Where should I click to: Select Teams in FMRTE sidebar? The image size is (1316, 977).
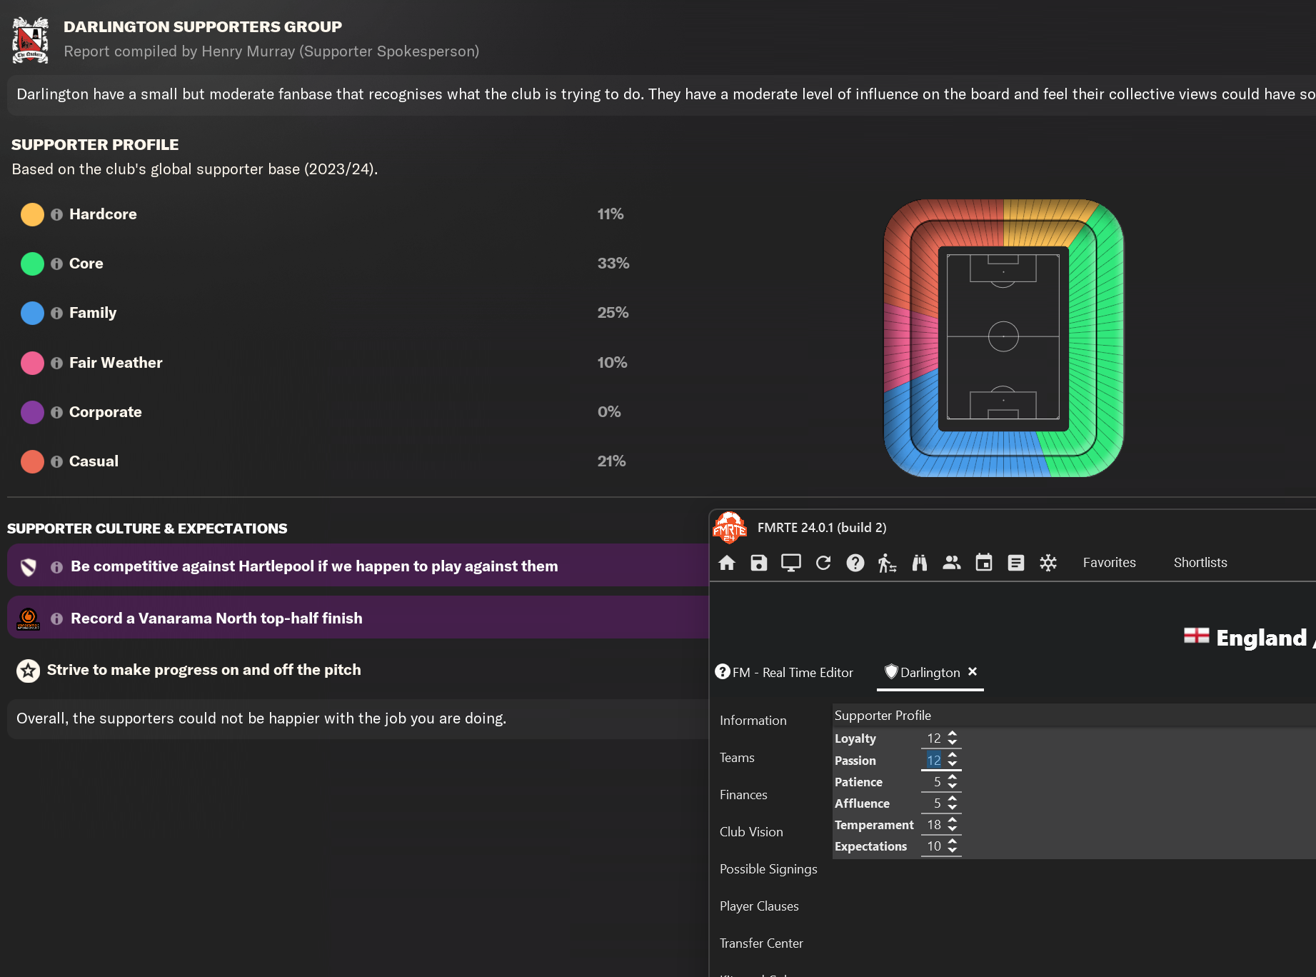tap(737, 758)
